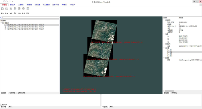Screen dimensions: 202x109
Task: Click the value 120.681236111 in properties
Action: pos(183,38)
